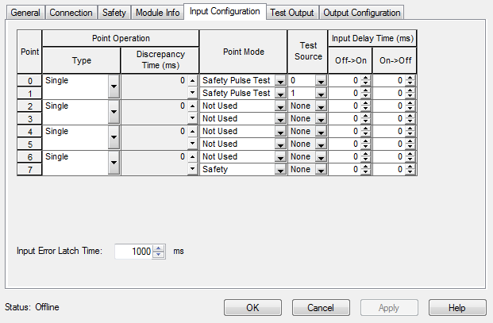Open Test Source dropdown for point 2

click(320, 106)
